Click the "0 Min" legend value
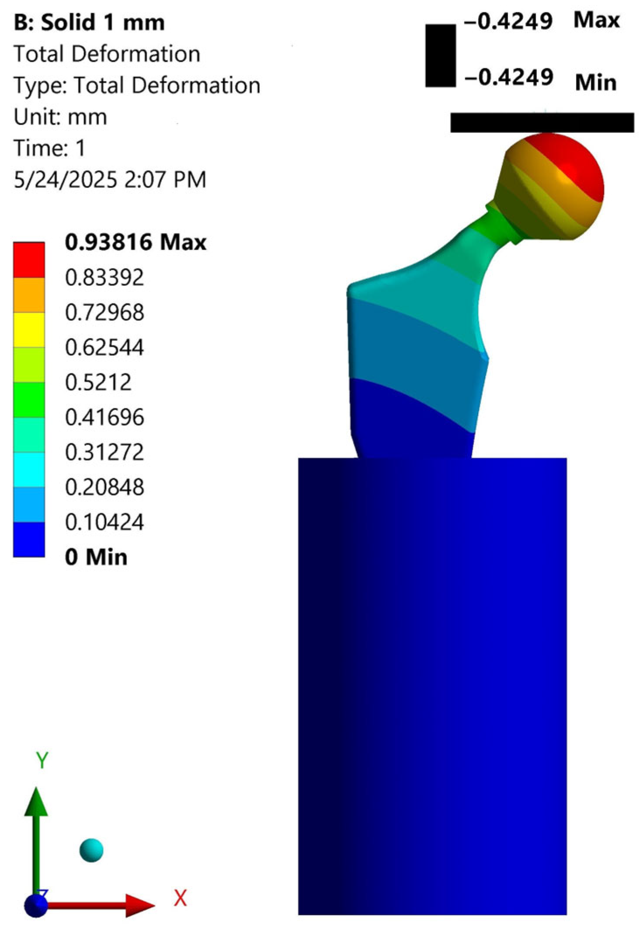The image size is (643, 925). [96, 557]
